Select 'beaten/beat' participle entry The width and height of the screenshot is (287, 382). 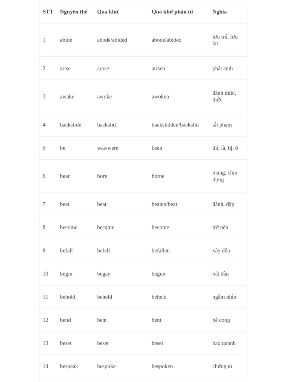pyautogui.click(x=164, y=204)
